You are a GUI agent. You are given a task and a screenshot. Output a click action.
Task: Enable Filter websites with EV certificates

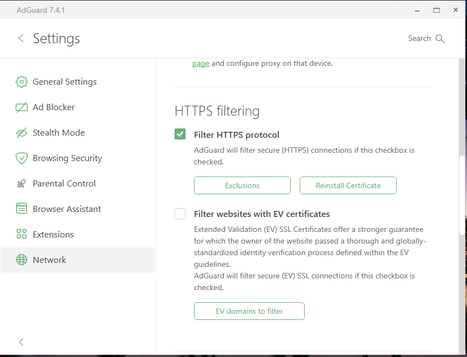coord(180,214)
